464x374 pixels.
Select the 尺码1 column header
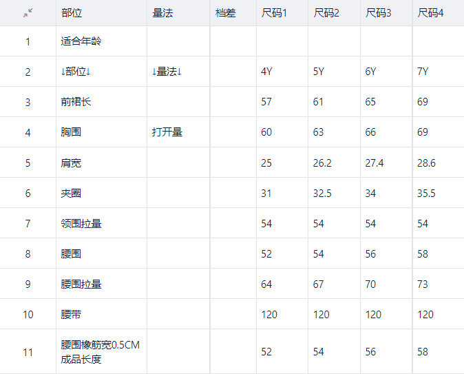click(x=274, y=13)
